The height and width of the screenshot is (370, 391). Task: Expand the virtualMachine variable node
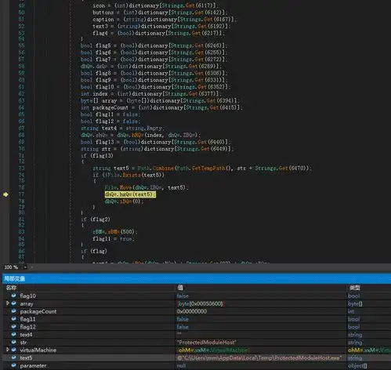tap(8, 350)
